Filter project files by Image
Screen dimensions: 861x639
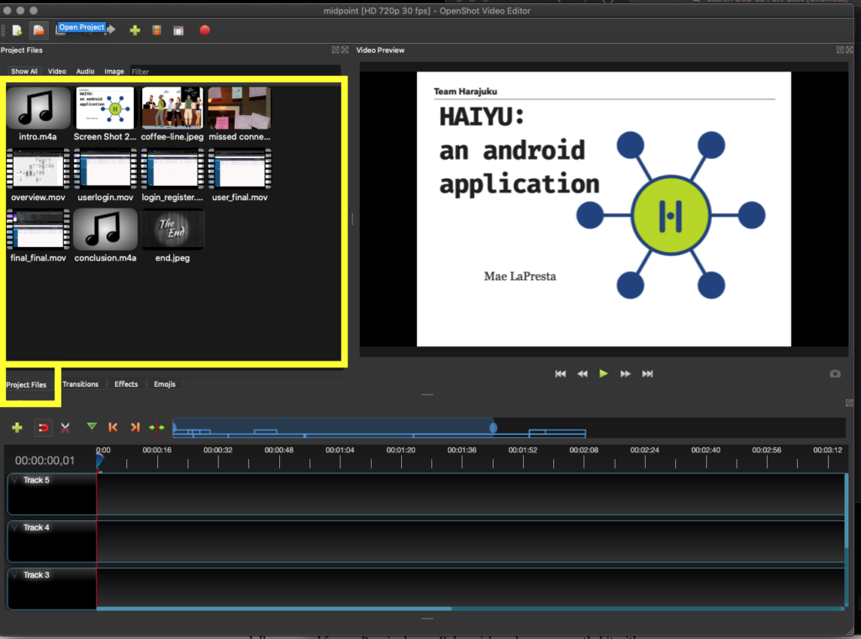point(114,71)
